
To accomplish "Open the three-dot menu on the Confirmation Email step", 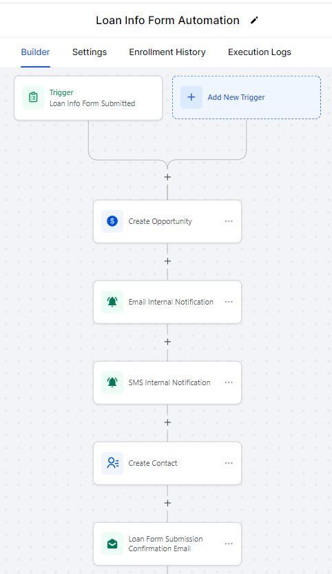I will pyautogui.click(x=229, y=544).
